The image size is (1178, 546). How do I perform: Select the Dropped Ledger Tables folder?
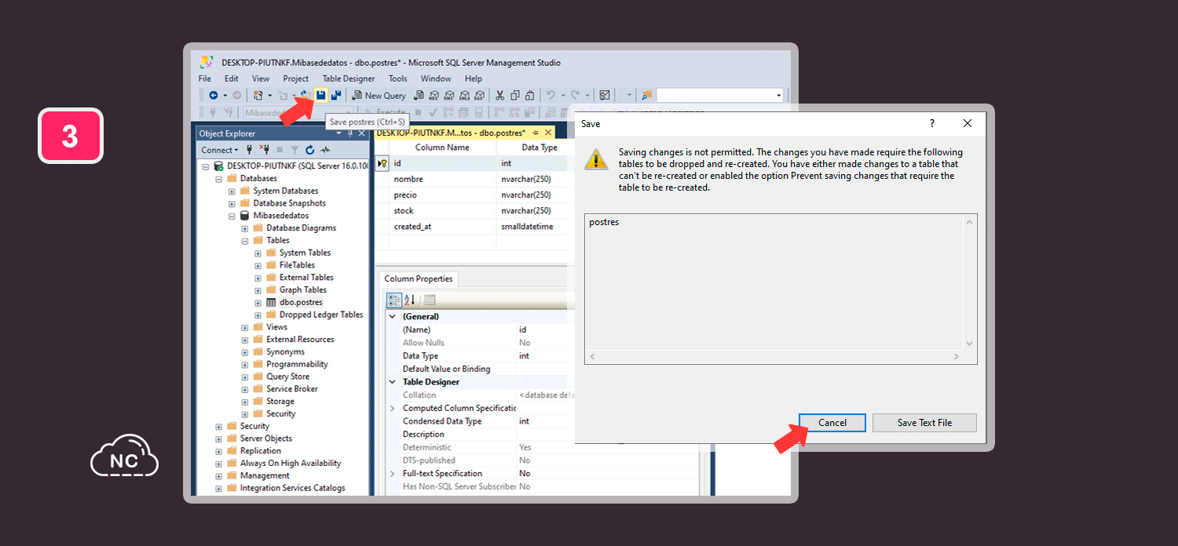tap(321, 315)
